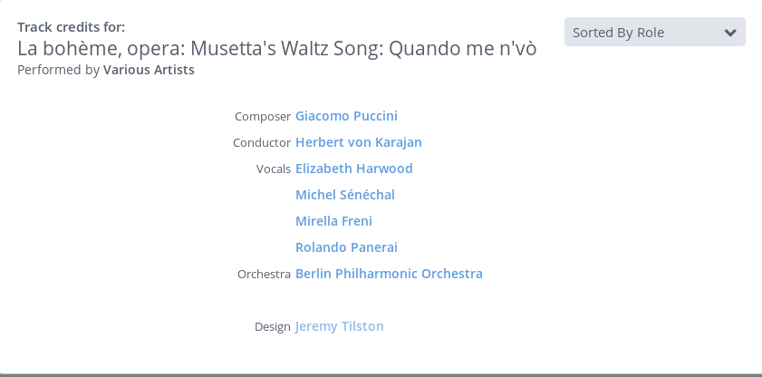
Task: Open Giacomo Puccini composer link
Action: point(346,116)
